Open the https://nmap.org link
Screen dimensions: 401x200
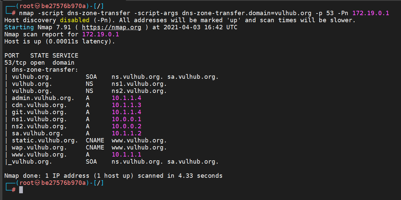[111, 27]
